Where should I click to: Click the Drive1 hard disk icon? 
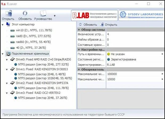[13, 69]
